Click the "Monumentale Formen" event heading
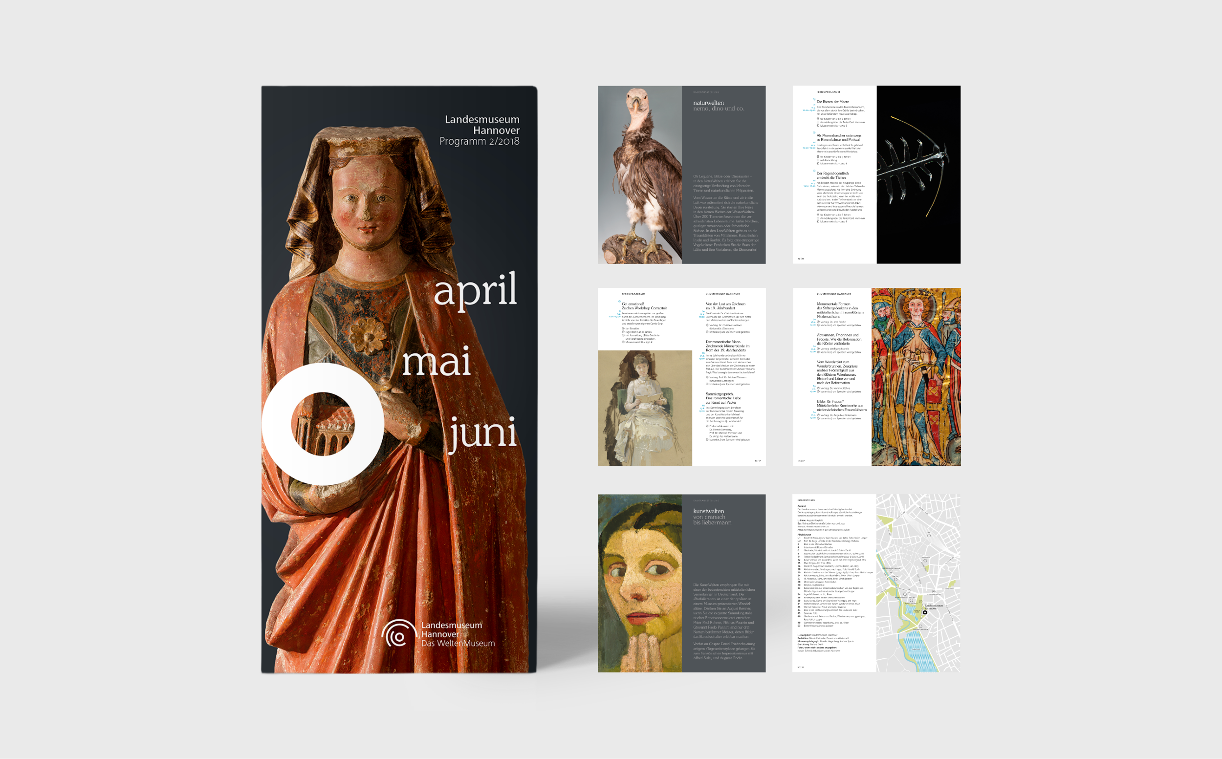Viewport: 1222px width, 759px height. [833, 304]
